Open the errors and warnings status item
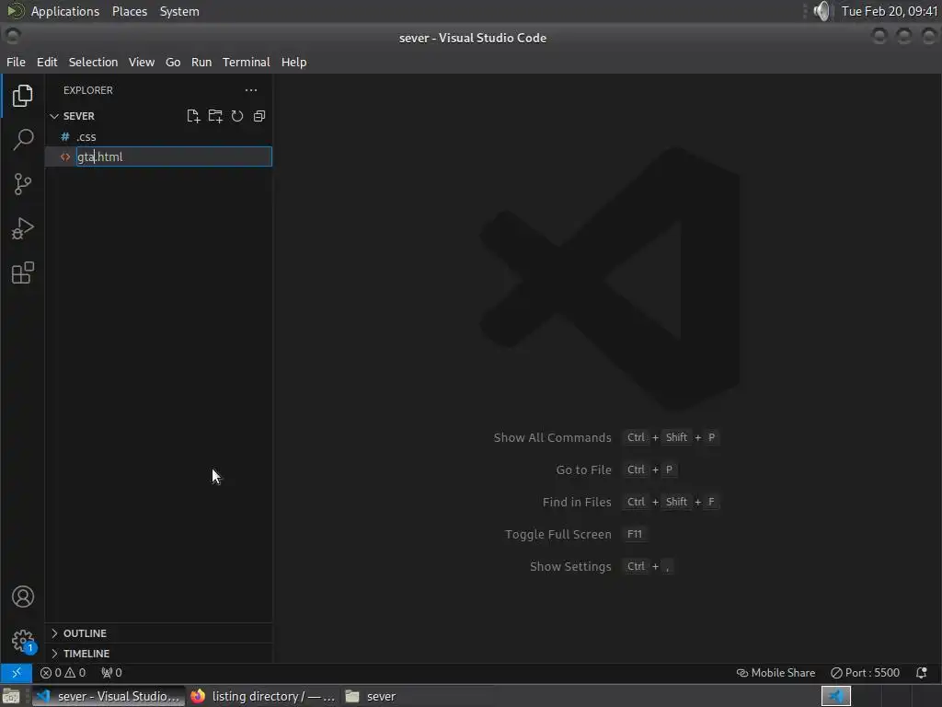The width and height of the screenshot is (942, 707). click(x=63, y=673)
